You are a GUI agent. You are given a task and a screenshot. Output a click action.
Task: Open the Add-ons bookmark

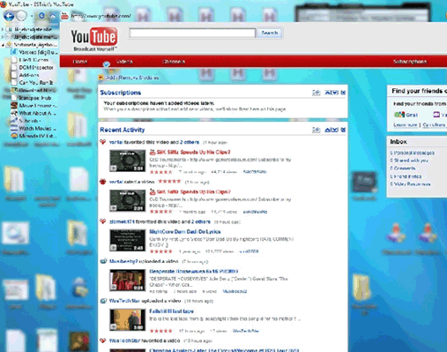coord(29,75)
